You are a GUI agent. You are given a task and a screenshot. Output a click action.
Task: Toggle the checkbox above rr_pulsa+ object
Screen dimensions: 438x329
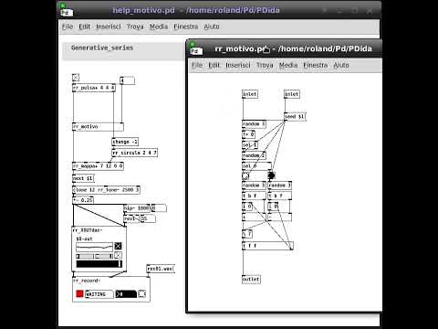pos(76,78)
